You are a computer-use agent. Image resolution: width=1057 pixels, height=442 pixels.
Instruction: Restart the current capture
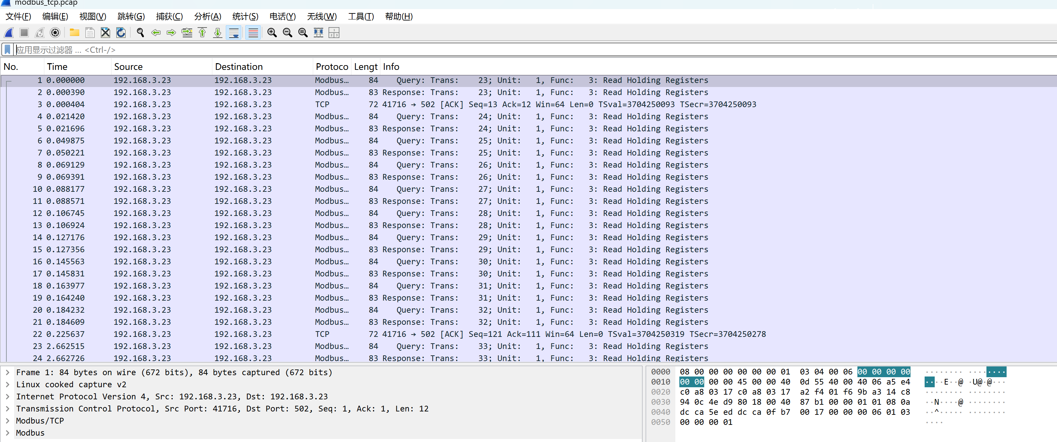[40, 33]
